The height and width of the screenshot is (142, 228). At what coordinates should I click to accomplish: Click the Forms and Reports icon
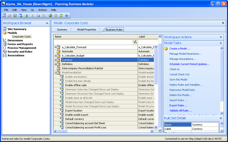point(5,44)
